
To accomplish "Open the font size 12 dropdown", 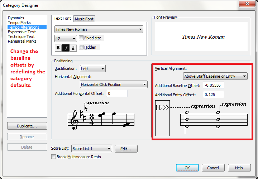I will click(66, 38).
